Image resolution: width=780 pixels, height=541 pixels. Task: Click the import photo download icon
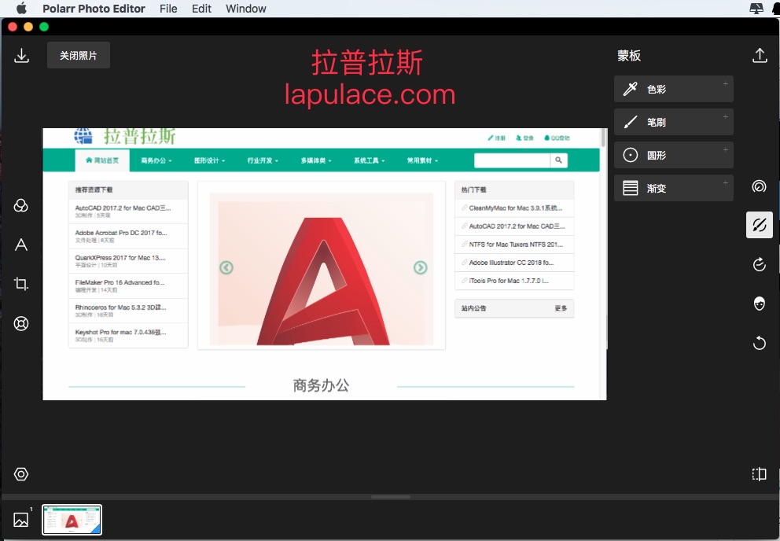pos(21,55)
